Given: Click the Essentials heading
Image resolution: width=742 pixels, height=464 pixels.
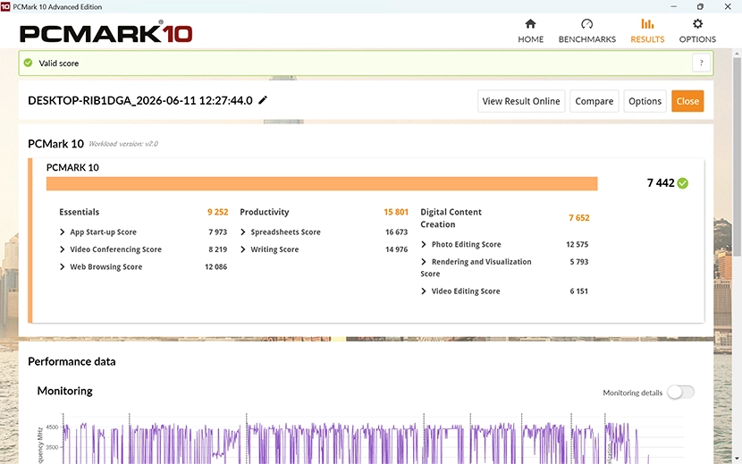Looking at the screenshot, I should click(x=79, y=212).
